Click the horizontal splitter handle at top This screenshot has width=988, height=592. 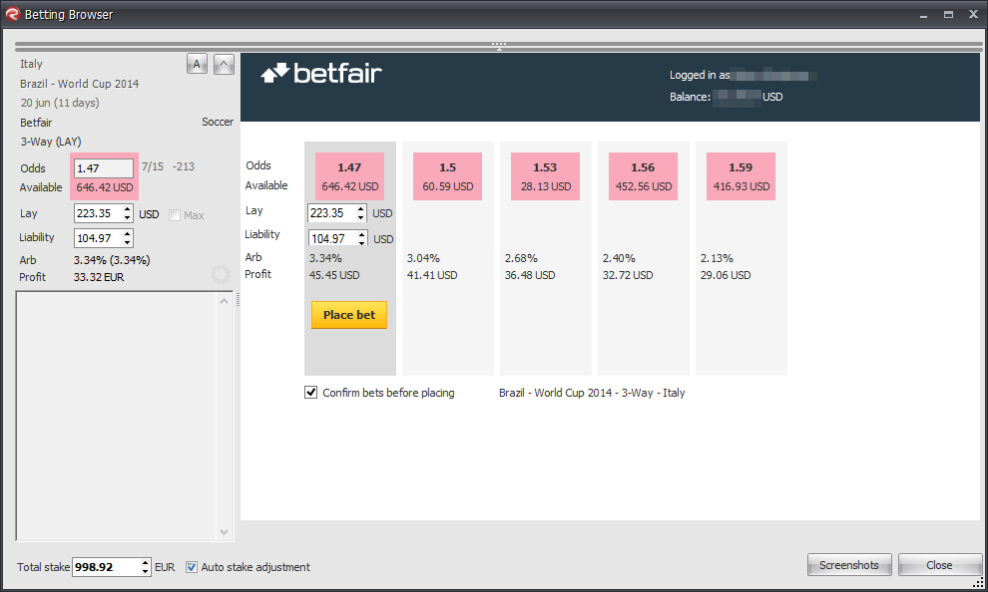click(498, 46)
